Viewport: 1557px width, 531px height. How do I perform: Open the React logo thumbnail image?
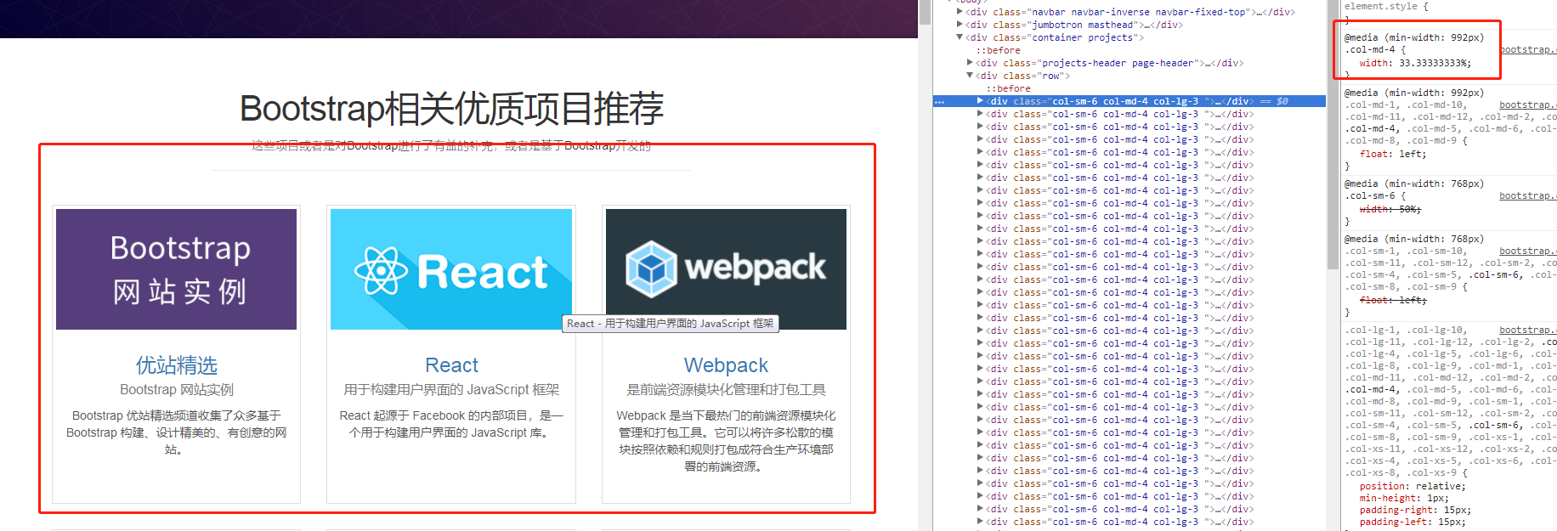[451, 269]
